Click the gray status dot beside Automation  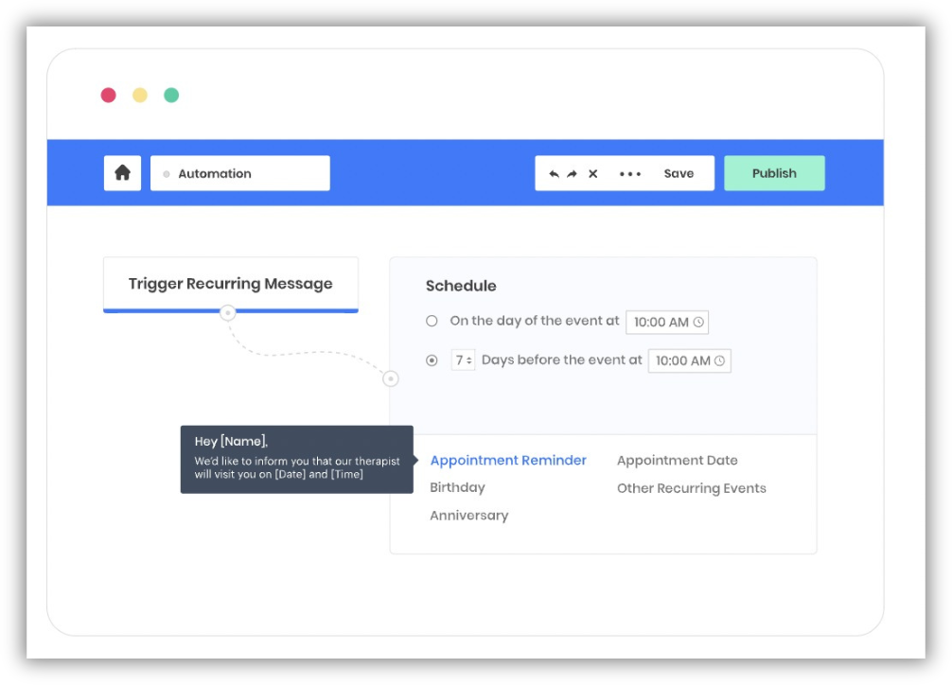(x=167, y=174)
